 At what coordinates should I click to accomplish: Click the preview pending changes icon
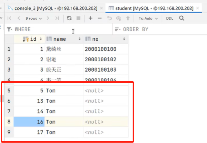pyautogui.click(x=119, y=18)
